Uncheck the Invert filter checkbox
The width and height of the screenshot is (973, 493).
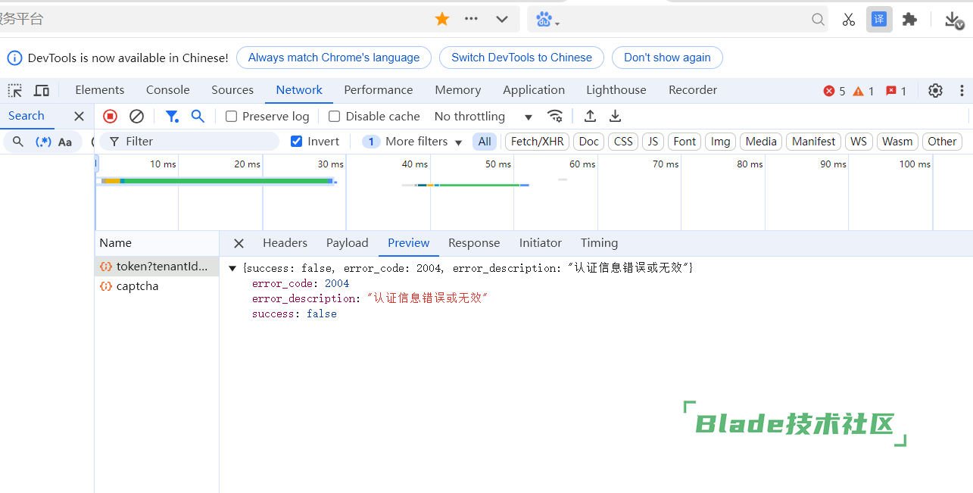[297, 142]
